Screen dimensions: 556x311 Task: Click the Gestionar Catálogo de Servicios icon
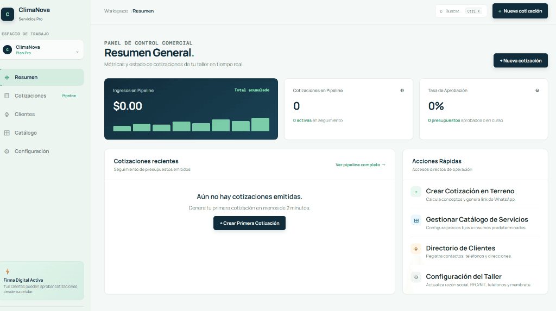click(x=416, y=220)
